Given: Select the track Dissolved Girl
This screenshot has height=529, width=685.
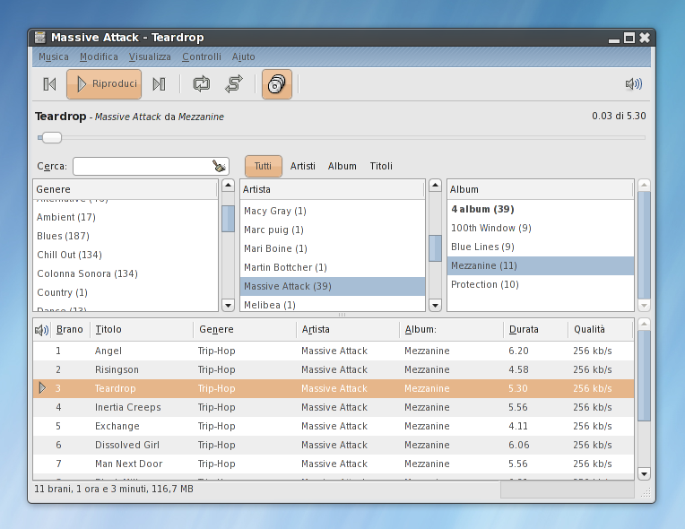Looking at the screenshot, I should [x=334, y=445].
